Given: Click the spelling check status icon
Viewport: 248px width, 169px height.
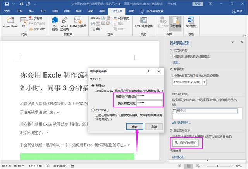Looking at the screenshot, I should [x=48, y=166].
